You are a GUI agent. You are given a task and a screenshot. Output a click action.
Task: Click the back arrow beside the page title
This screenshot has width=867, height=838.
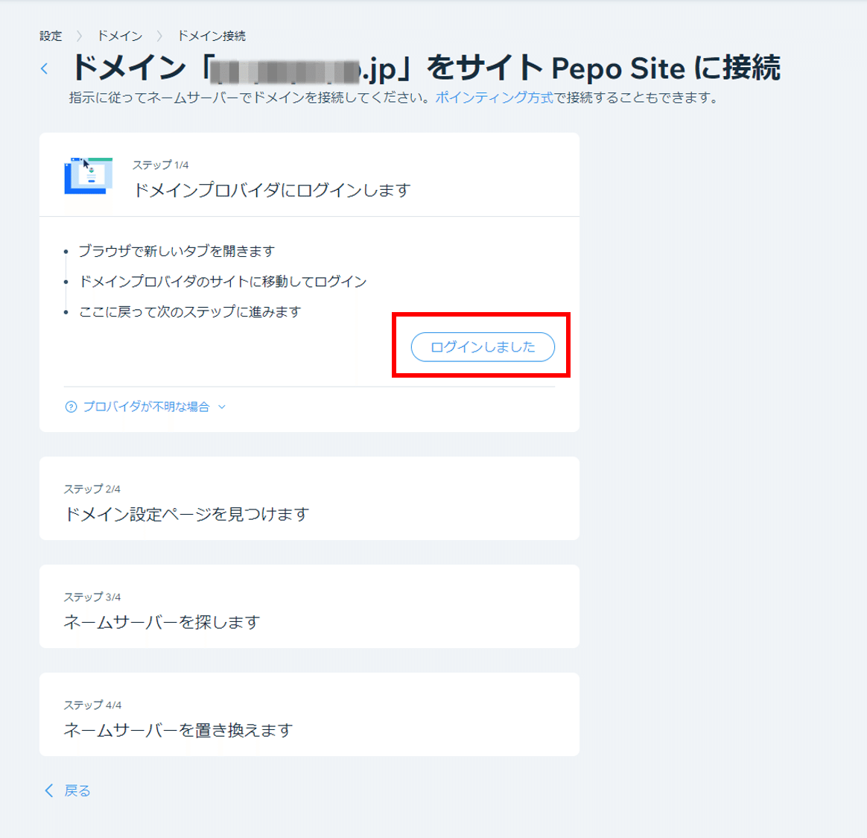45,69
